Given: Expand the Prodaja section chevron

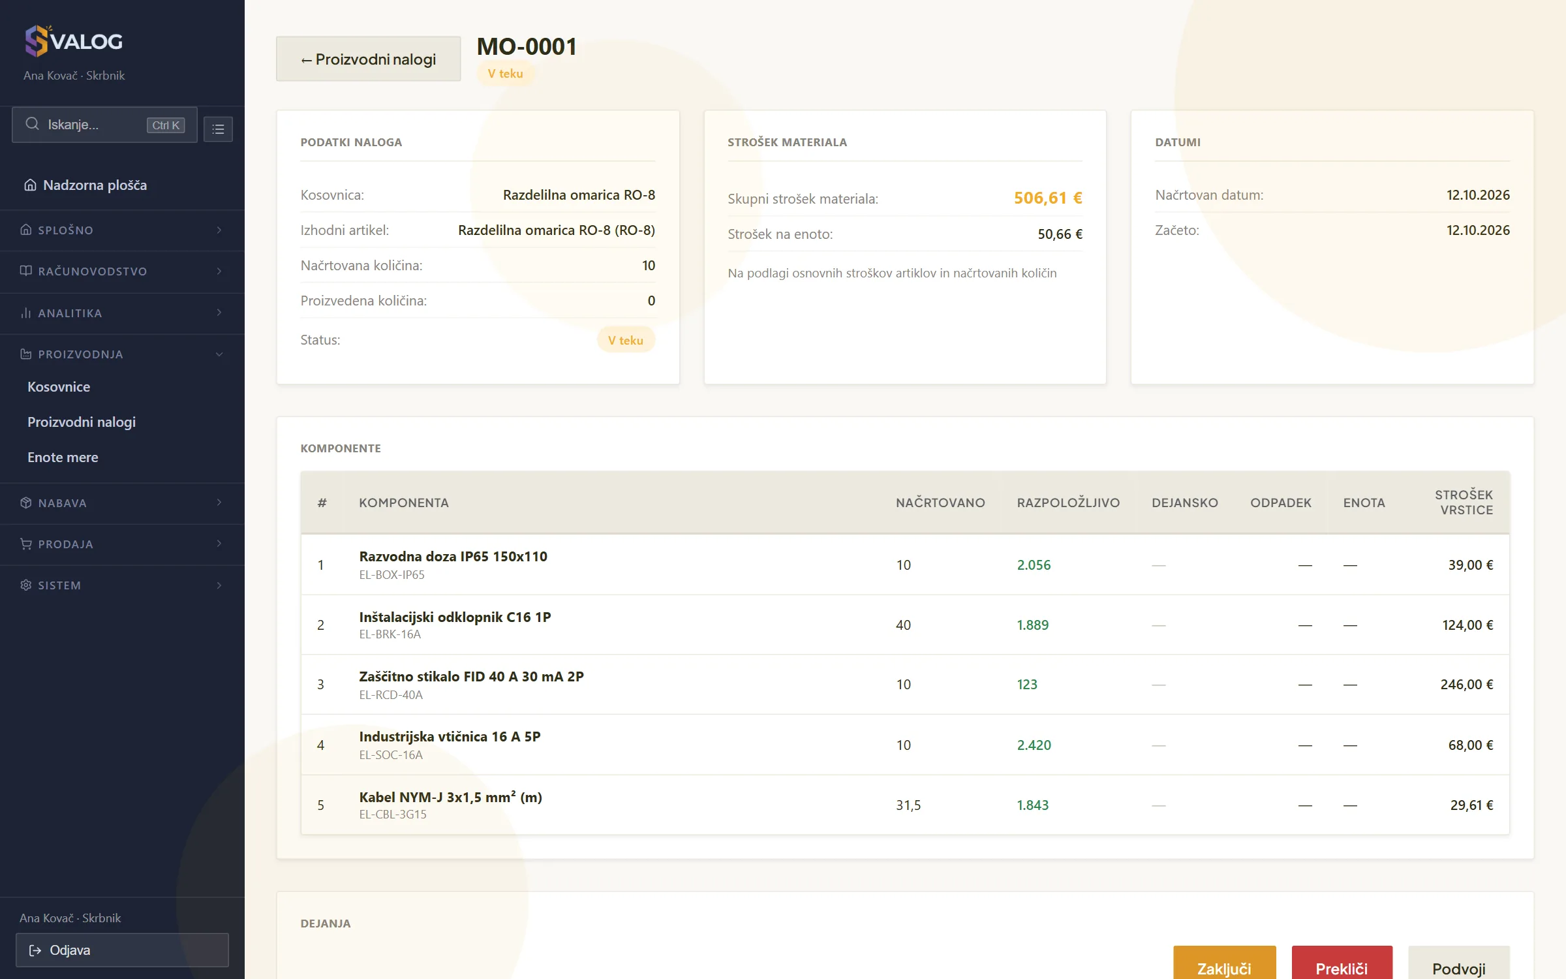Looking at the screenshot, I should tap(219, 544).
